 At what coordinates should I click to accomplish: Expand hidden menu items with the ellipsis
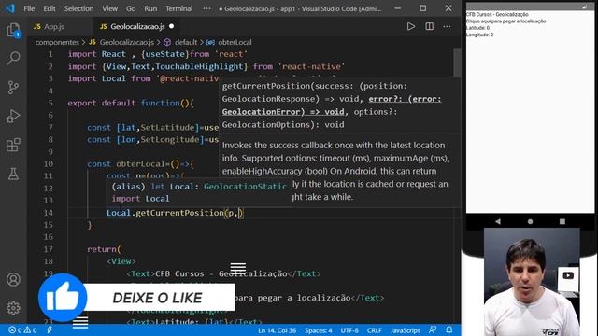click(206, 8)
